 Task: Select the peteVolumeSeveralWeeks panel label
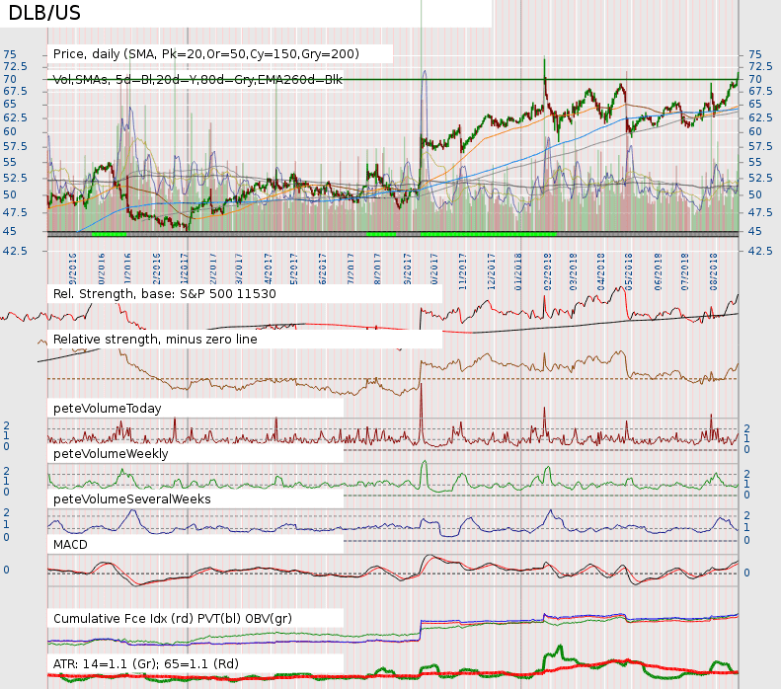132,499
